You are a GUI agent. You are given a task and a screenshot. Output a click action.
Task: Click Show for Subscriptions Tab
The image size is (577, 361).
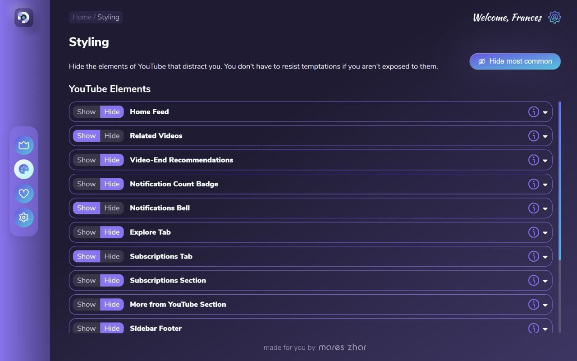point(87,256)
